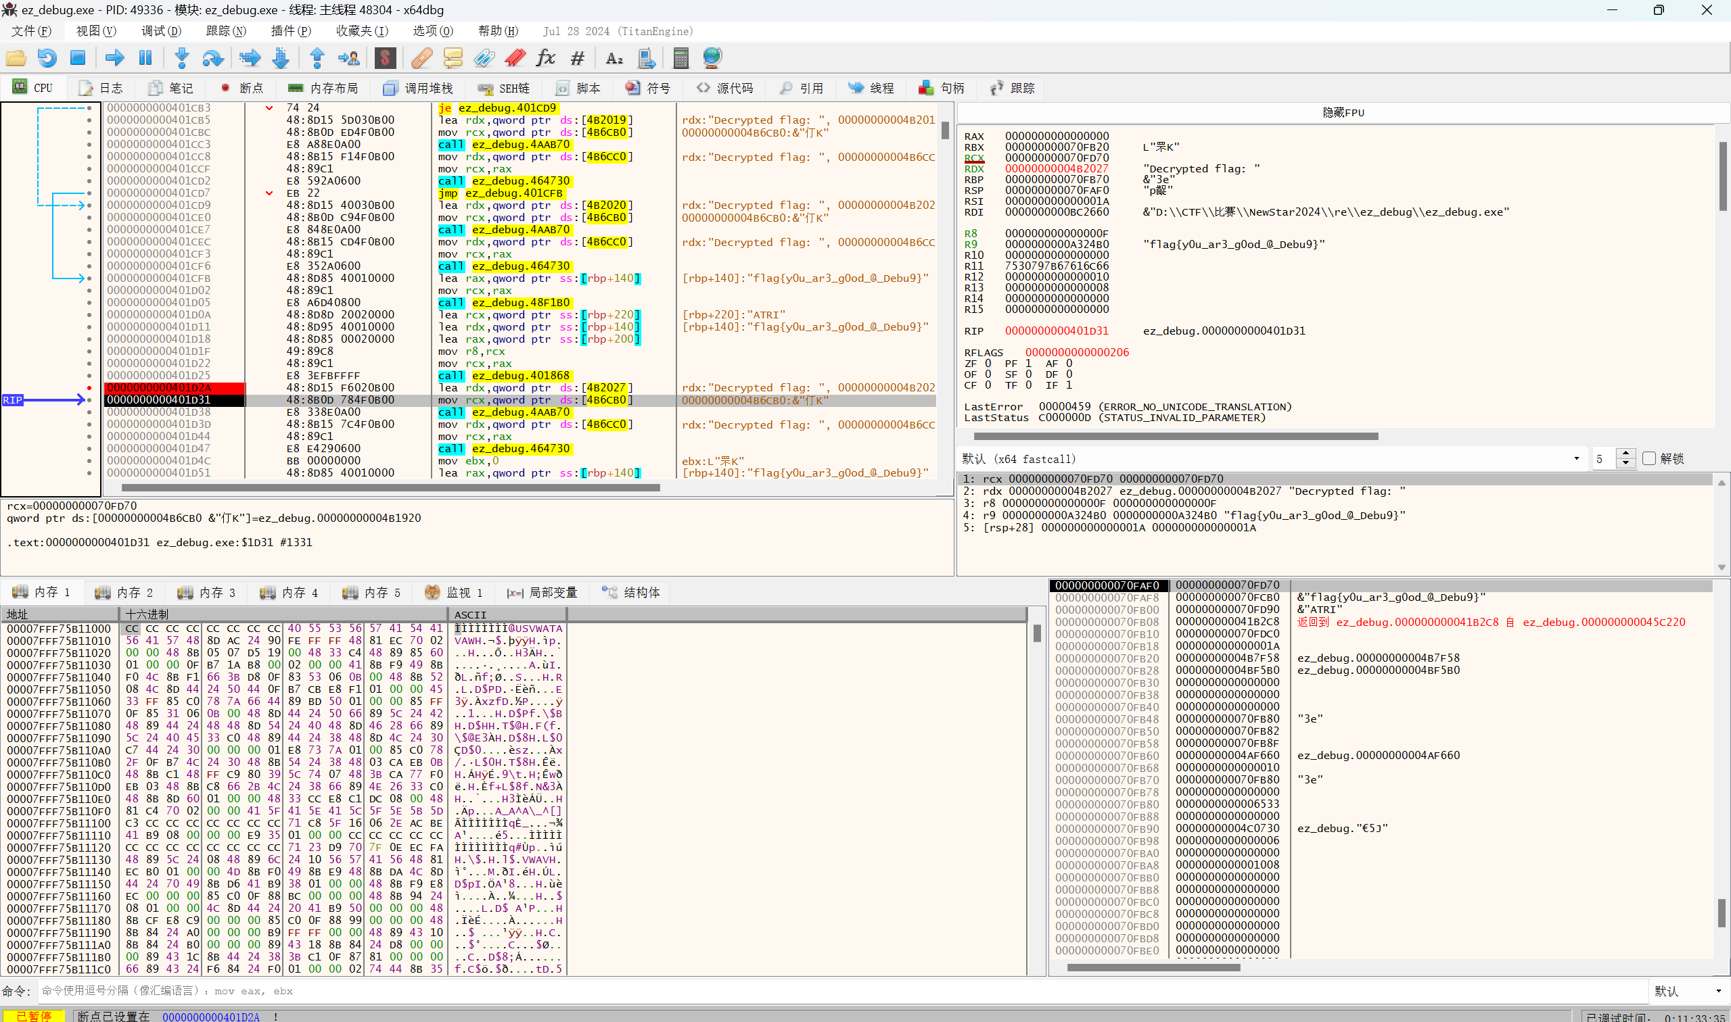1731x1022 pixels.
Task: Open Scylla with the dark S icon
Action: pyautogui.click(x=385, y=58)
